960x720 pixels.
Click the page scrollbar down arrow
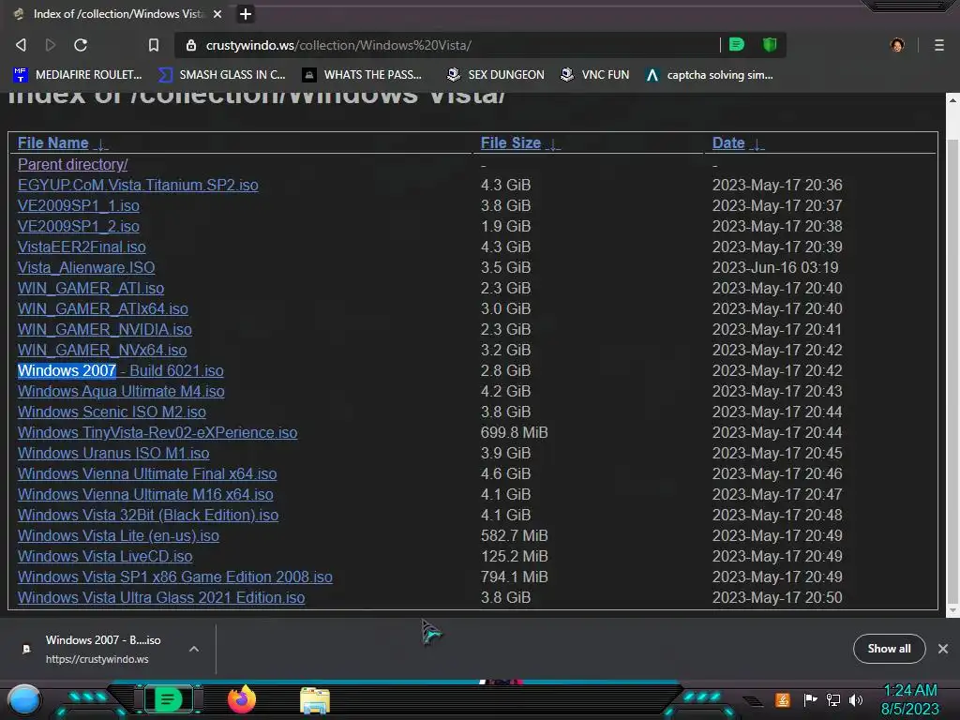[x=952, y=610]
